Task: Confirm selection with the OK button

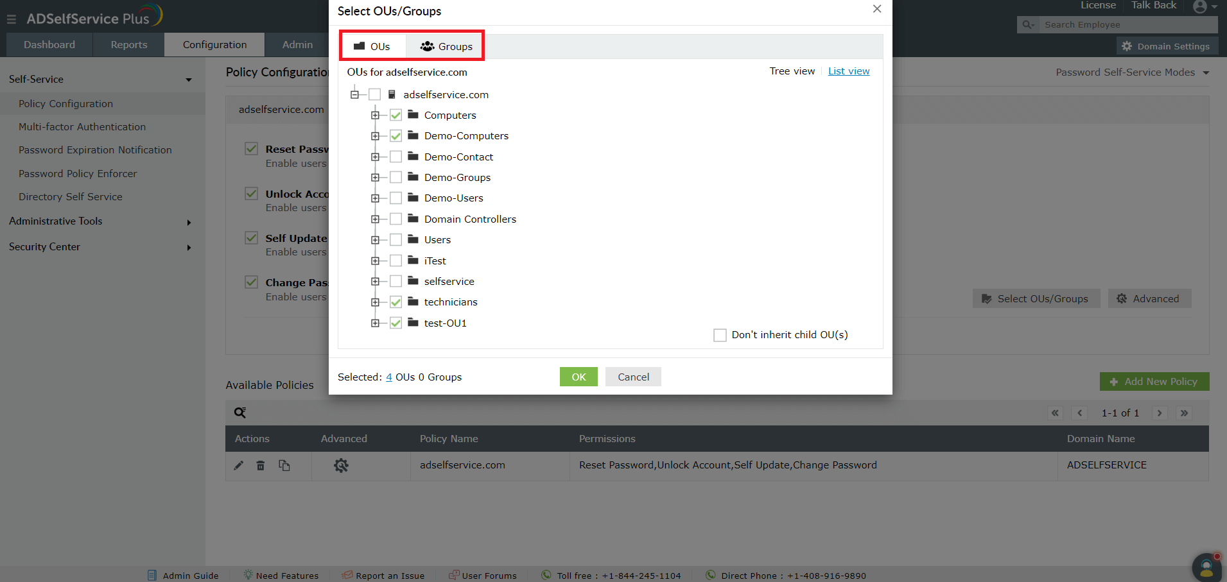Action: point(579,377)
